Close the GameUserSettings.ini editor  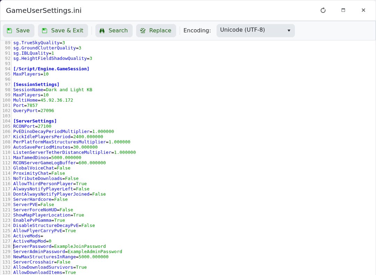363,10
